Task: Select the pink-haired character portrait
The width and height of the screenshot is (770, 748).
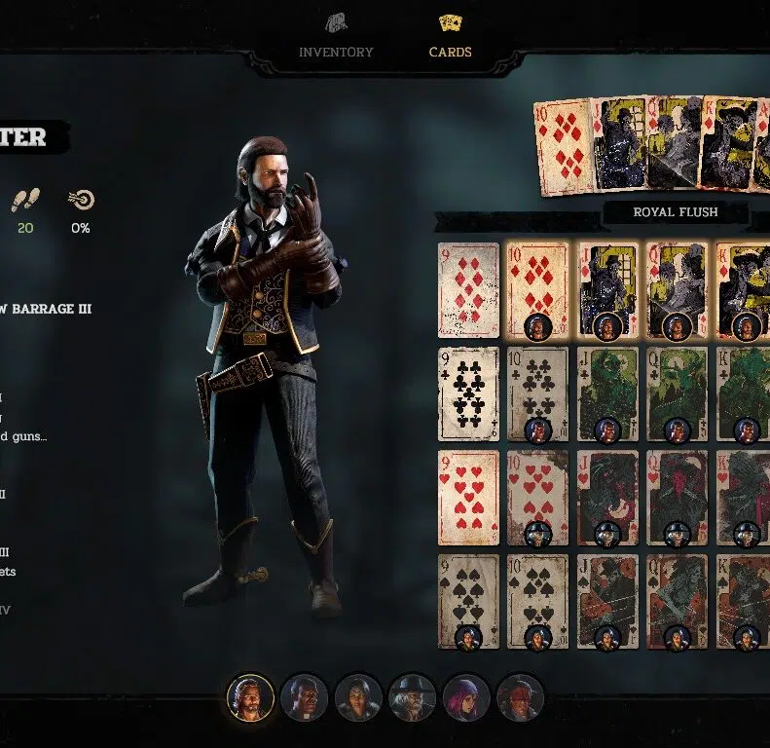Action: (x=466, y=697)
